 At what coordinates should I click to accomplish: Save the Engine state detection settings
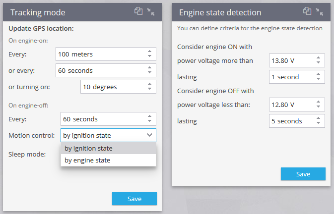coord(303,174)
